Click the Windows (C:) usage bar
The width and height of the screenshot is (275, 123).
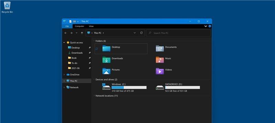pyautogui.click(x=129, y=87)
